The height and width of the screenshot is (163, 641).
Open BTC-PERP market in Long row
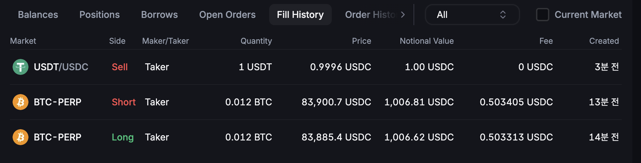pos(58,137)
